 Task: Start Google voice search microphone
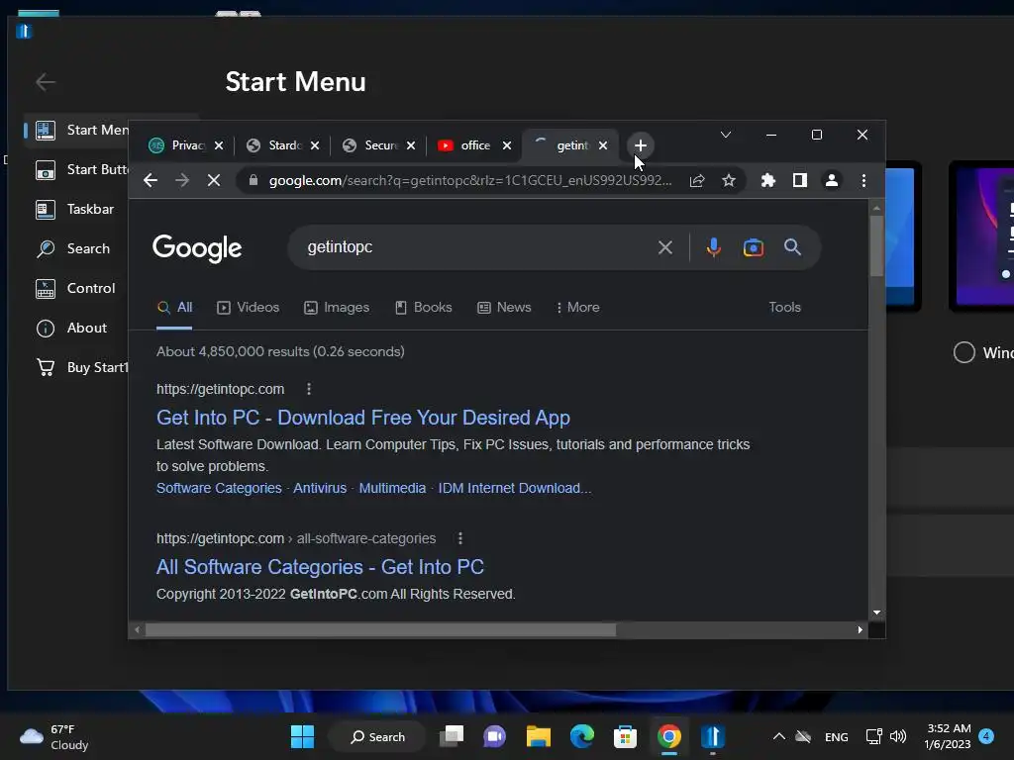713,247
